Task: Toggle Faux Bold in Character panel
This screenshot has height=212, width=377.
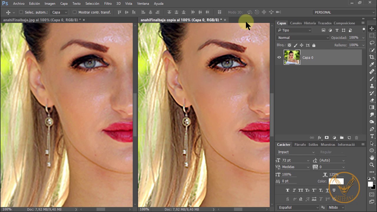Action: (x=287, y=190)
